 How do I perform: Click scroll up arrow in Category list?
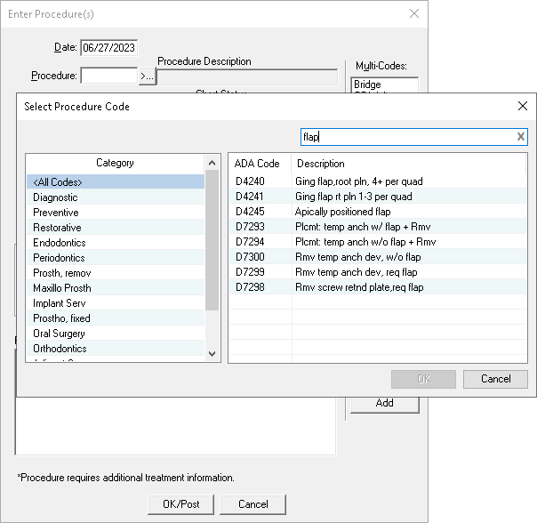click(212, 163)
